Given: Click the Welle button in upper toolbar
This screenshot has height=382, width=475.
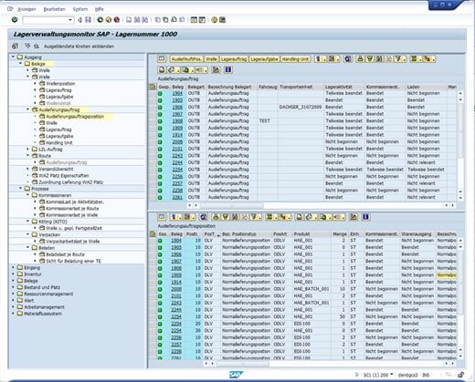Looking at the screenshot, I should (211, 59).
